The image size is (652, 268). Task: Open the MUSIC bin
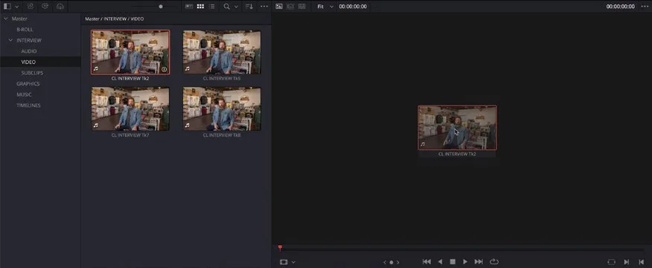click(24, 94)
